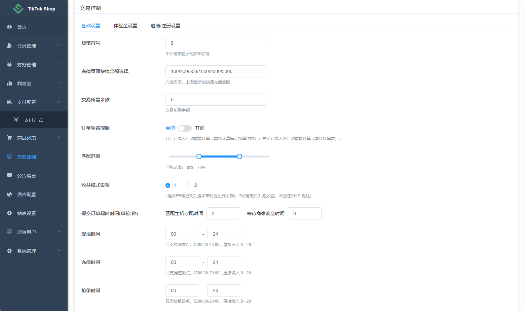This screenshot has width=525, height=311.
Task: Select 收益模式 radio option 1
Action: tap(168, 185)
